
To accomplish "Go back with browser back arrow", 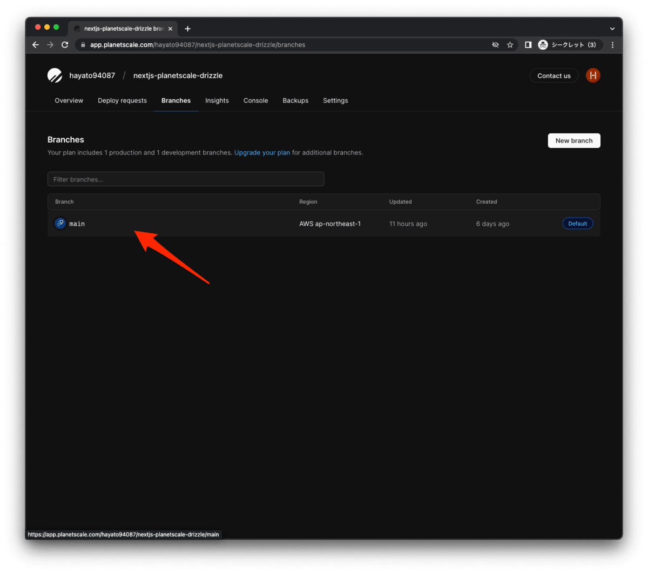I will (x=36, y=45).
